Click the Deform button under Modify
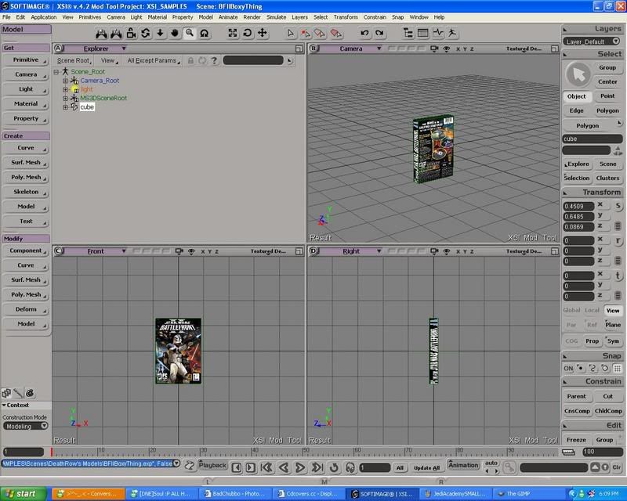Screen dimensions: 627x501 [x=26, y=309]
